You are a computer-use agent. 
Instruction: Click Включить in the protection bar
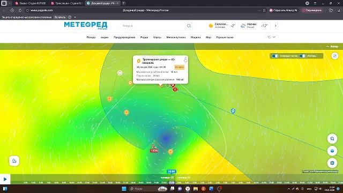[x=60, y=17]
